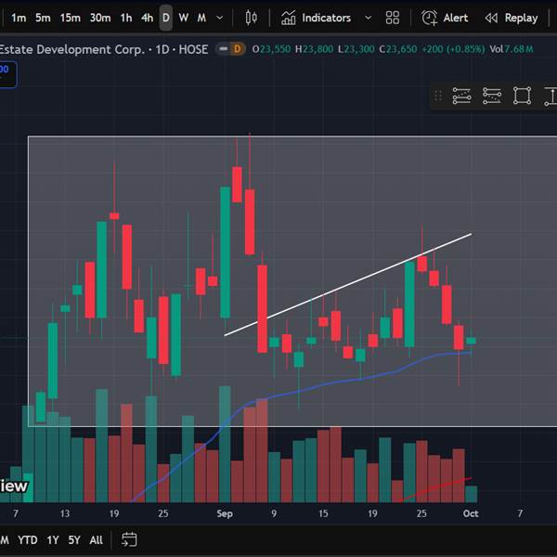Viewport: 557px width, 557px height.
Task: Switch to the 5m interval
Action: point(43,18)
